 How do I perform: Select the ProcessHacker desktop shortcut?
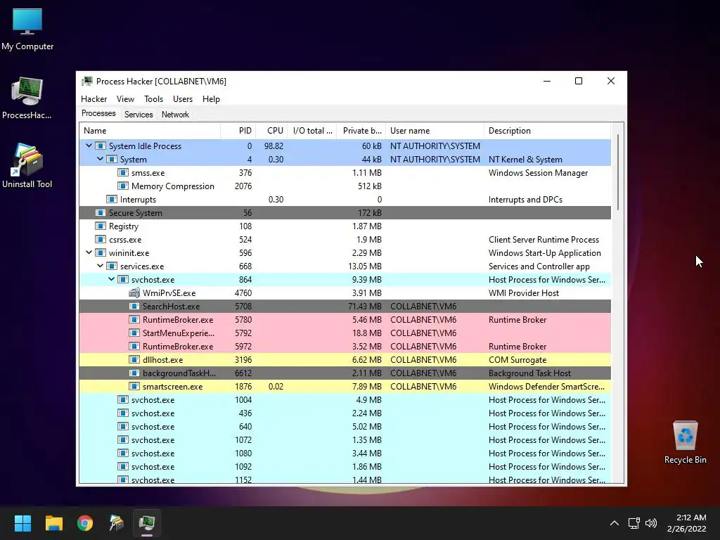[27, 98]
